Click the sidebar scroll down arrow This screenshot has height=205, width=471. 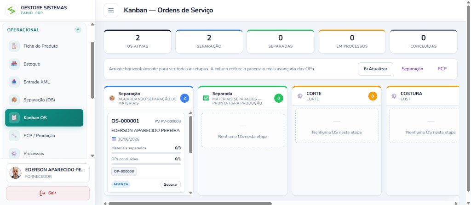pyautogui.click(x=92, y=156)
